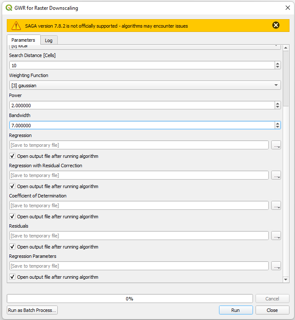This screenshot has height=320, width=295.
Task: Open the Weighting Function dropdown
Action: [145, 85]
